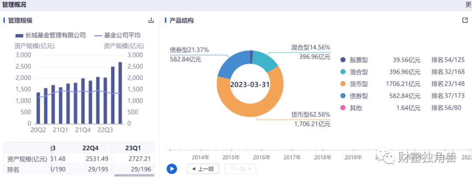
Task: Select the teal 混合型 donut segment
Action: tap(265, 61)
